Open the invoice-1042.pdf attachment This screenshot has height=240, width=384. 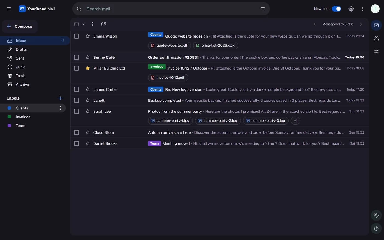[168, 78]
